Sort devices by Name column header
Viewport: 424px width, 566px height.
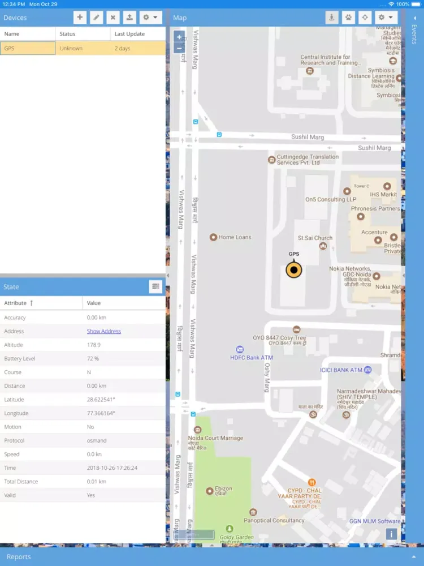[28, 34]
